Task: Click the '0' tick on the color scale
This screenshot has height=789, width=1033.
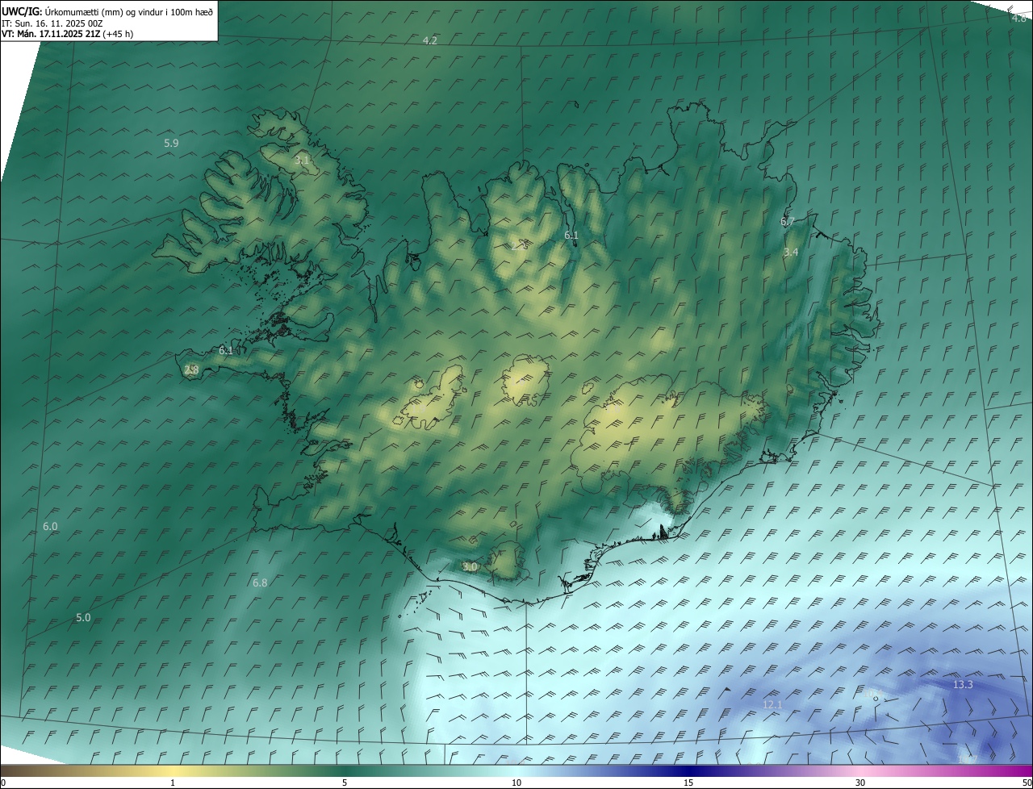Action: [x=3, y=783]
